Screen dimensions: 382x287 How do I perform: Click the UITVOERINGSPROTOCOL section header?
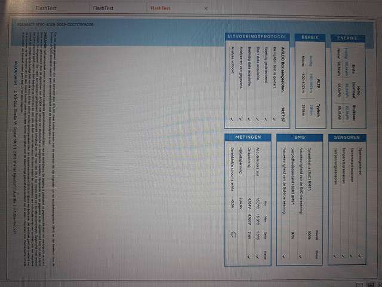point(258,38)
